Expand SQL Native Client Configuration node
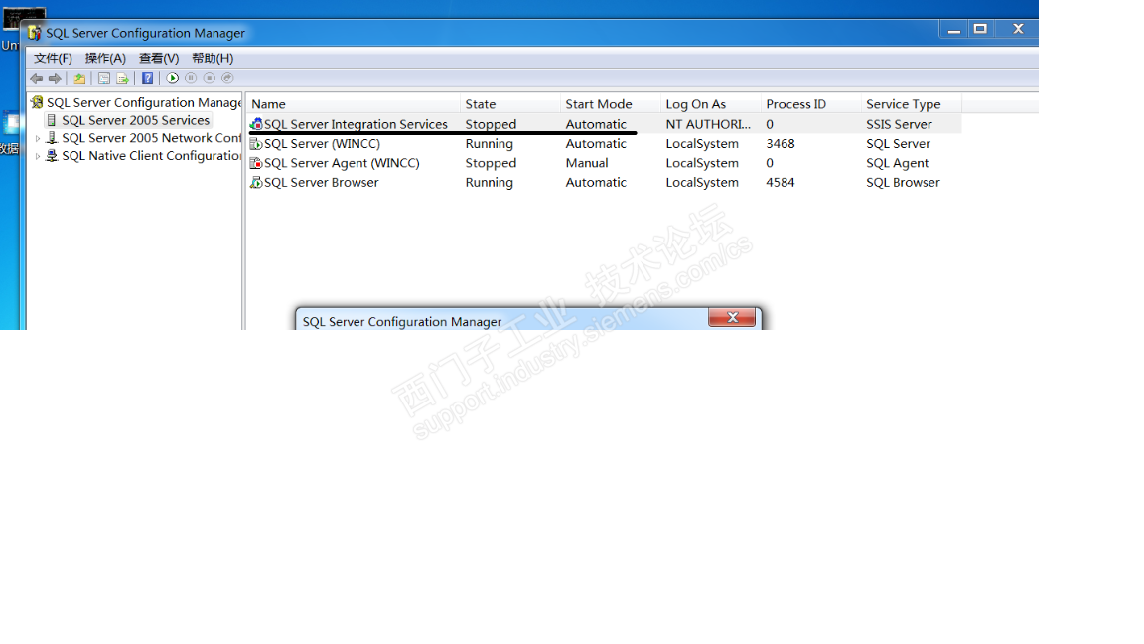The height and width of the screenshot is (644, 1144). [x=37, y=155]
